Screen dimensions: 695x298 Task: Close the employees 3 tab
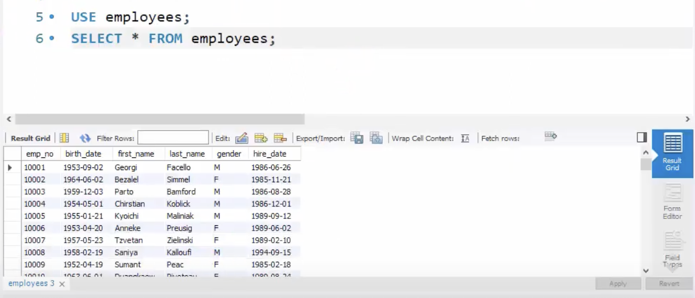coord(62,284)
